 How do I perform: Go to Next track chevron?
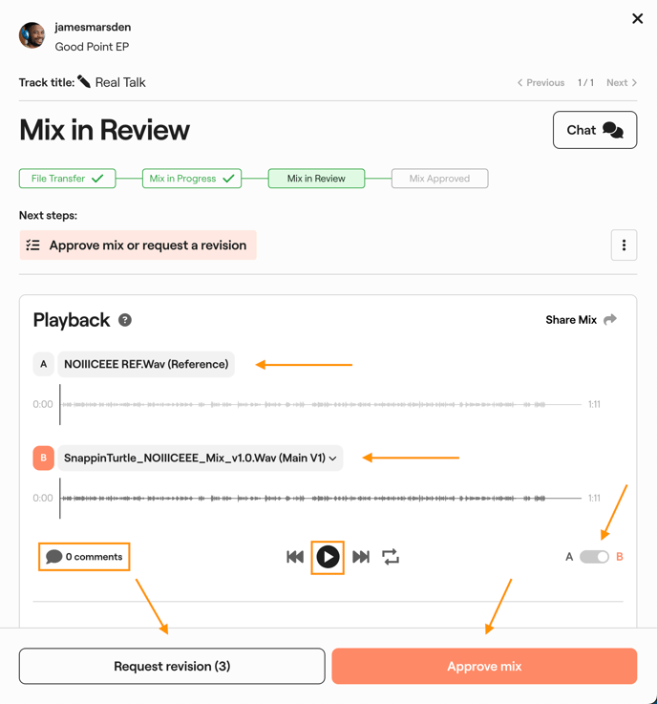pyautogui.click(x=622, y=82)
